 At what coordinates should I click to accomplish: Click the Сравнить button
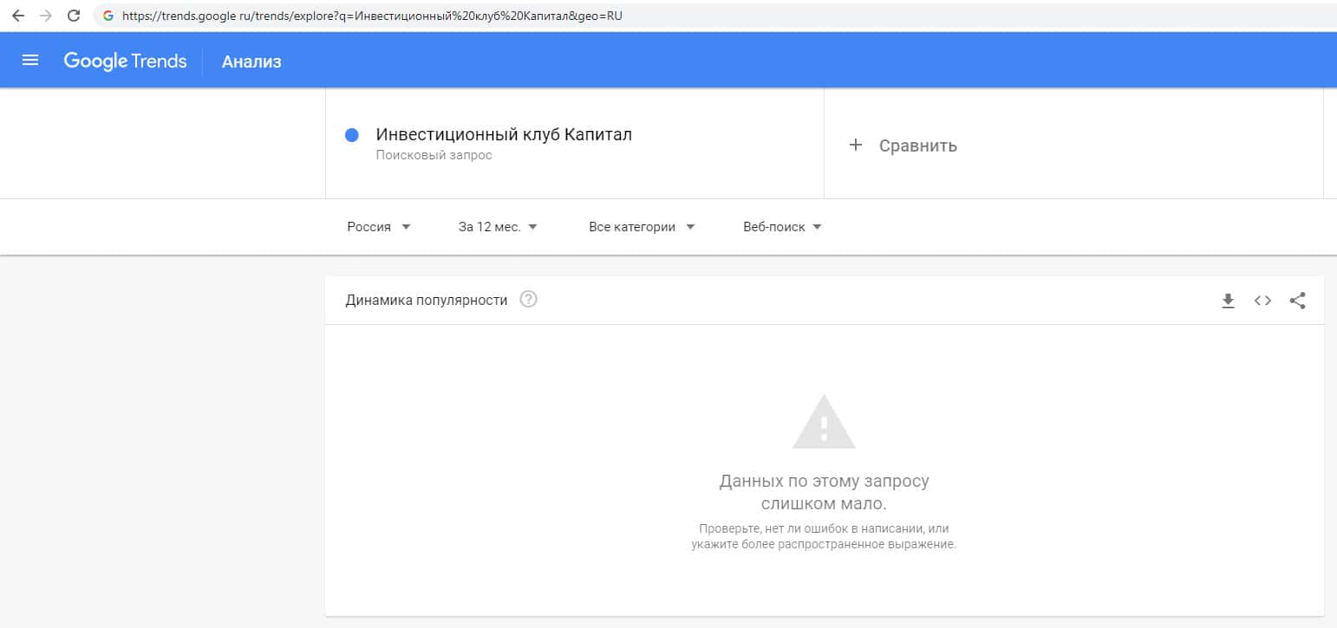pos(917,146)
